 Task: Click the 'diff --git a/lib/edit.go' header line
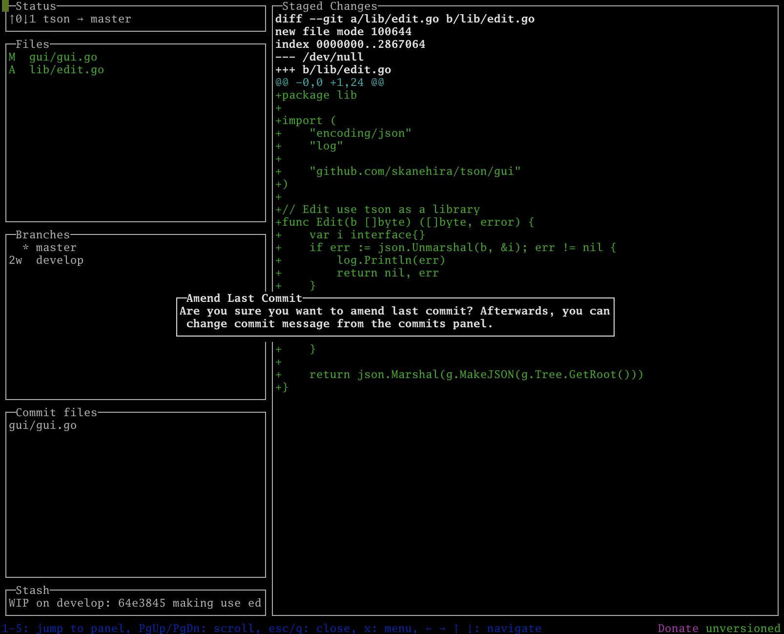[405, 19]
